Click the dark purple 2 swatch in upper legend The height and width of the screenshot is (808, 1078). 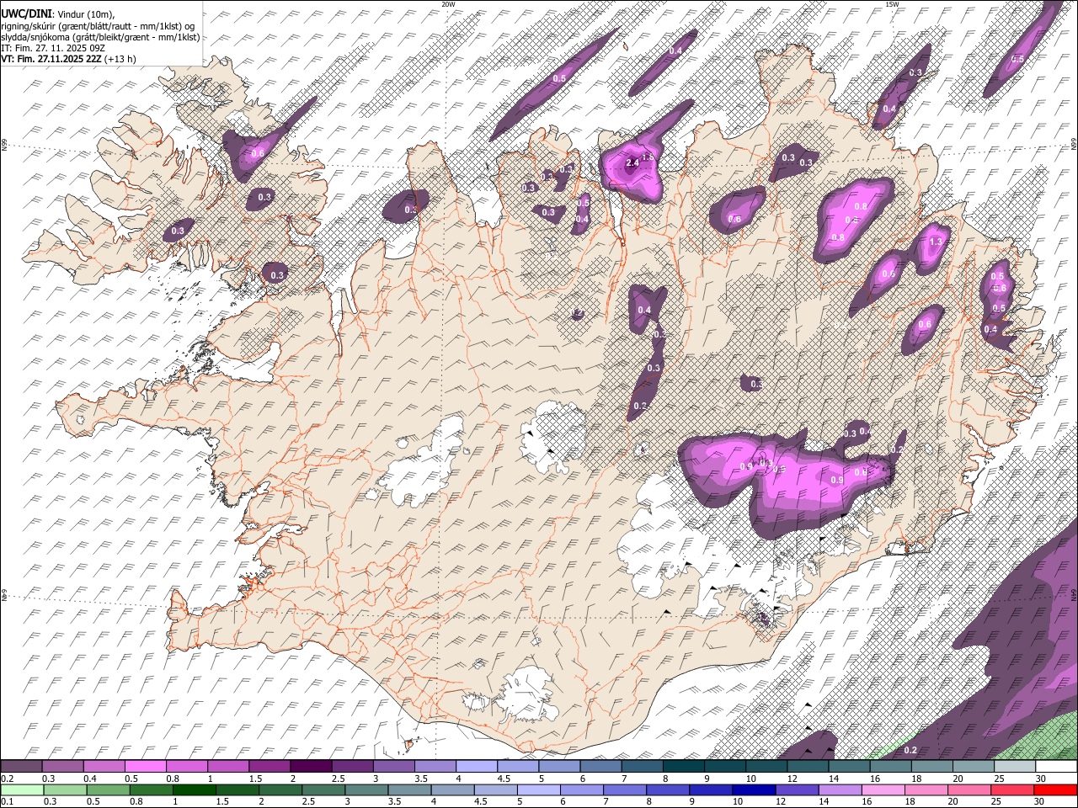pyautogui.click(x=311, y=767)
